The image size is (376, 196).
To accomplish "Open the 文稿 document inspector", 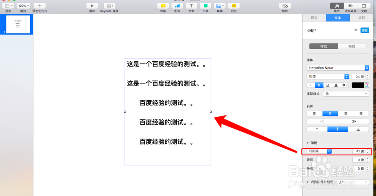I will tap(364, 6).
